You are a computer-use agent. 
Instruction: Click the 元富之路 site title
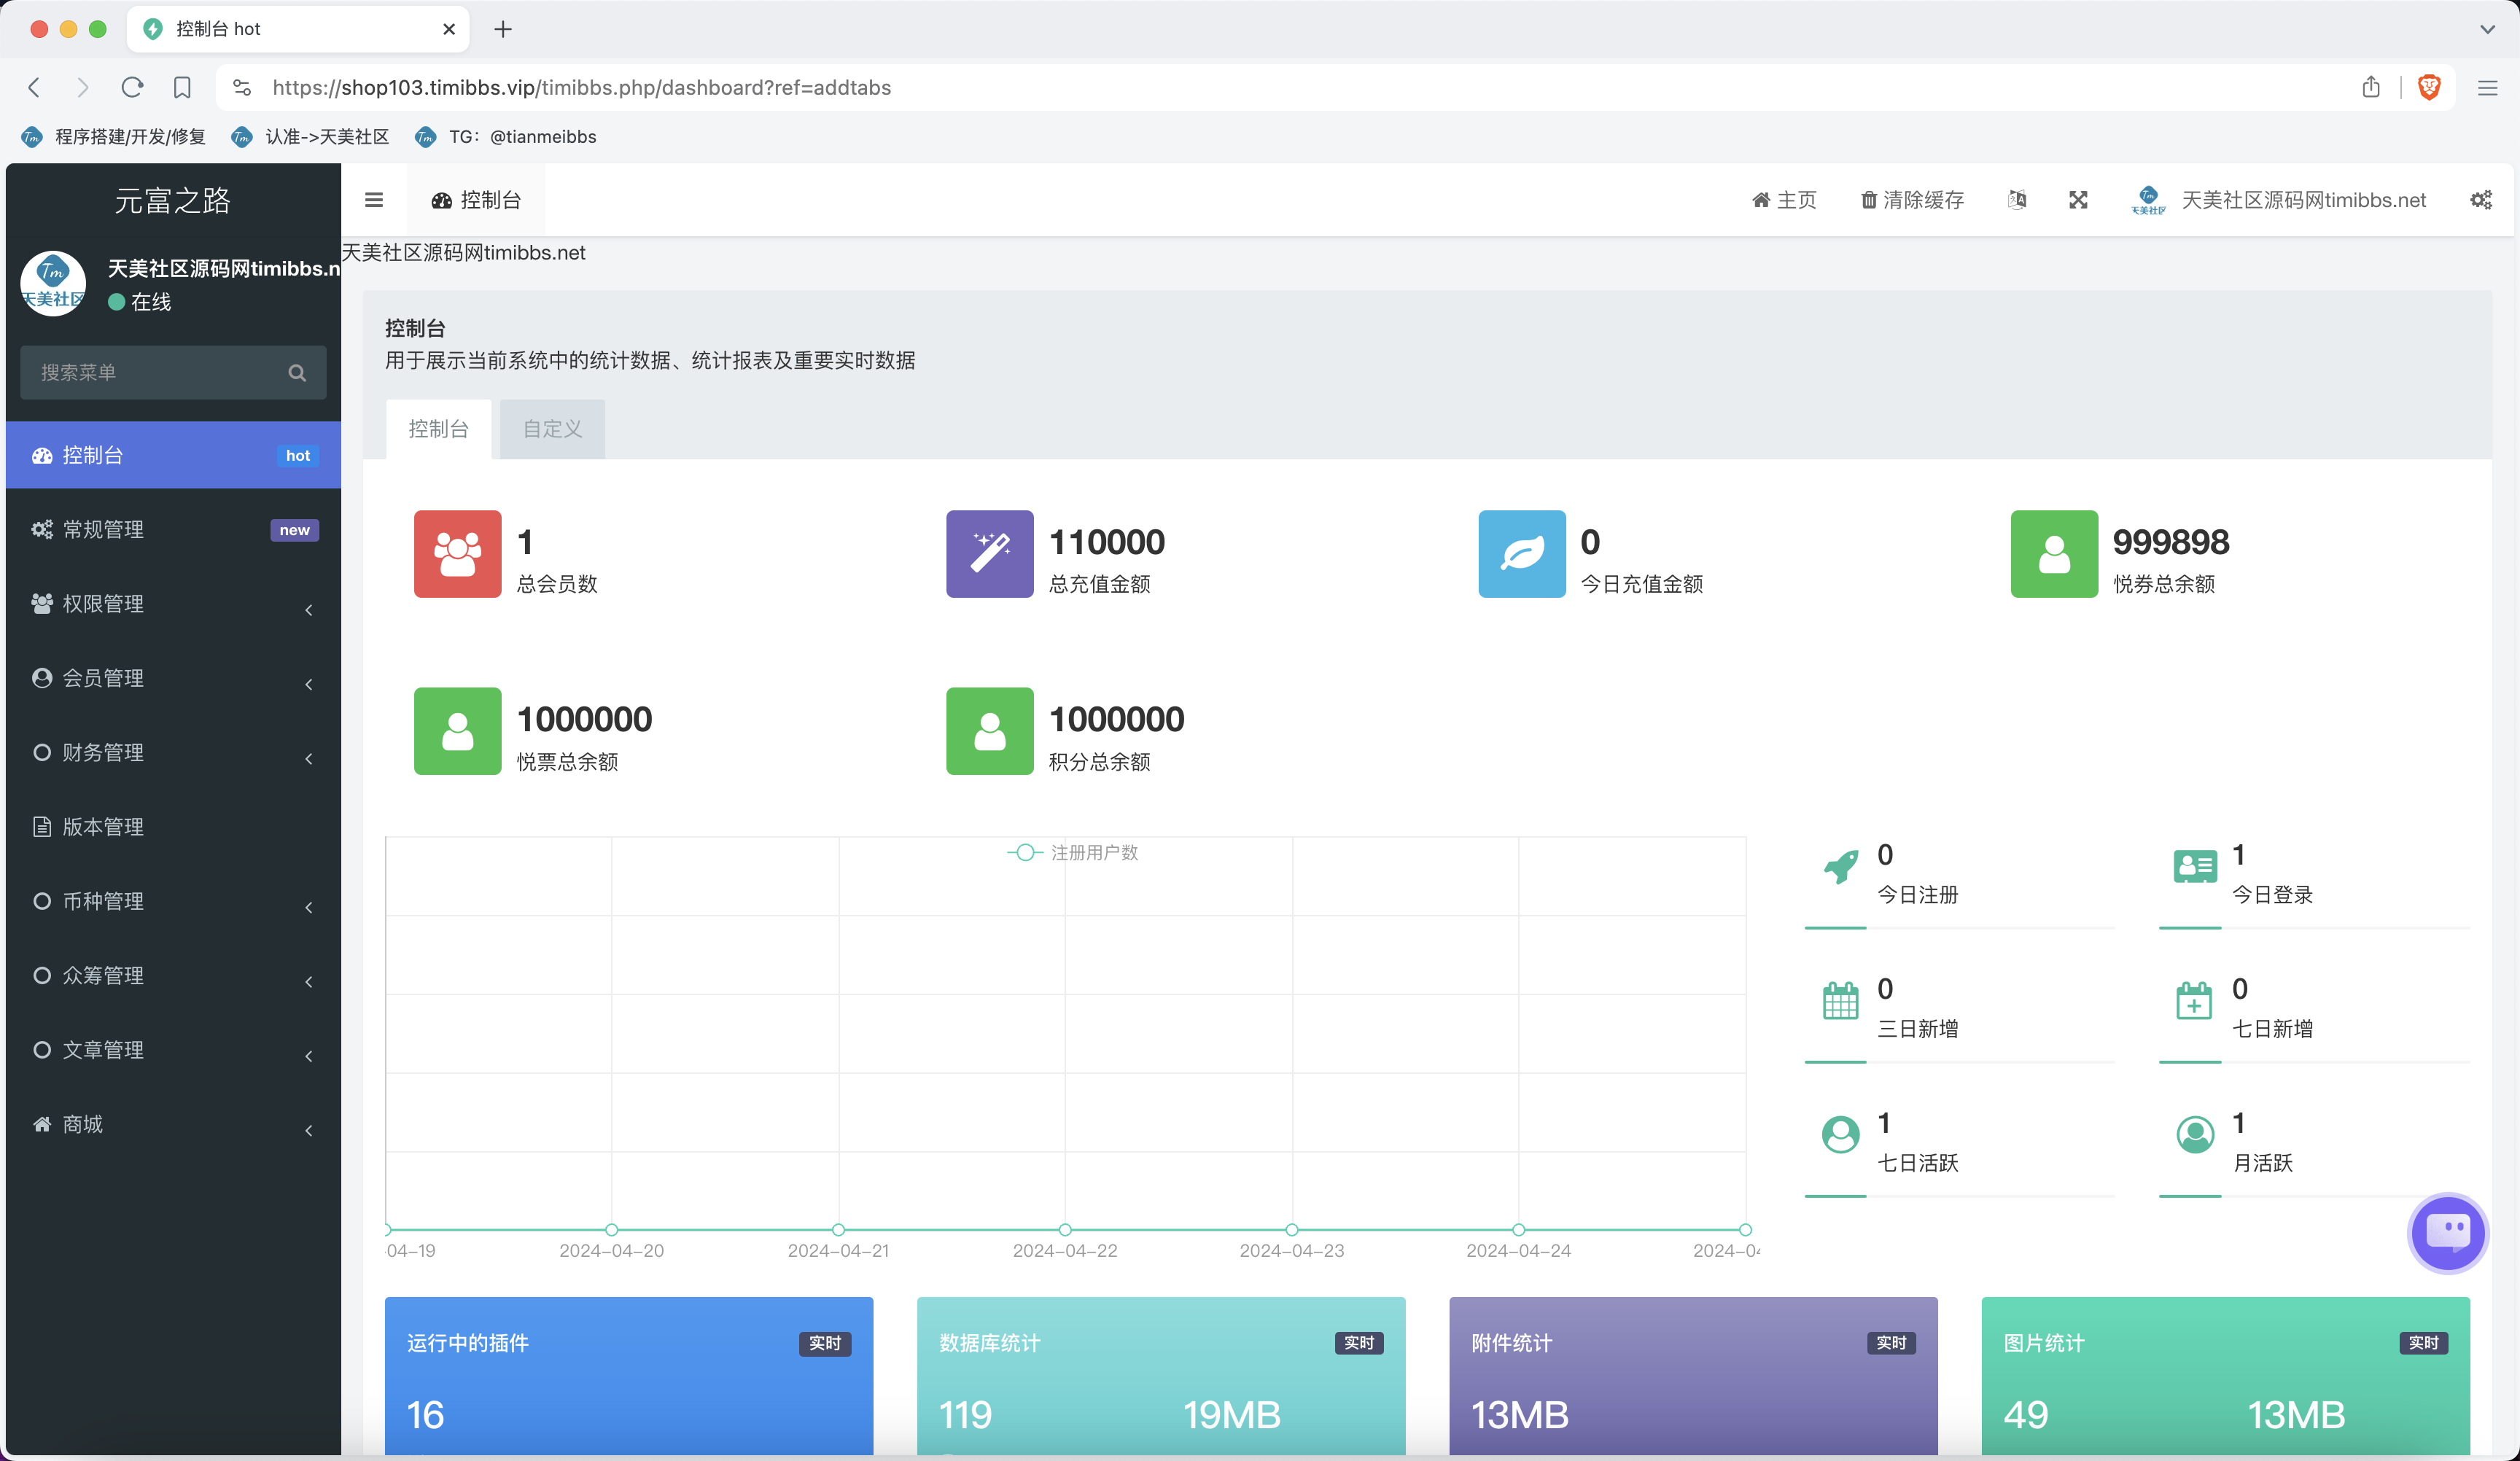point(173,200)
